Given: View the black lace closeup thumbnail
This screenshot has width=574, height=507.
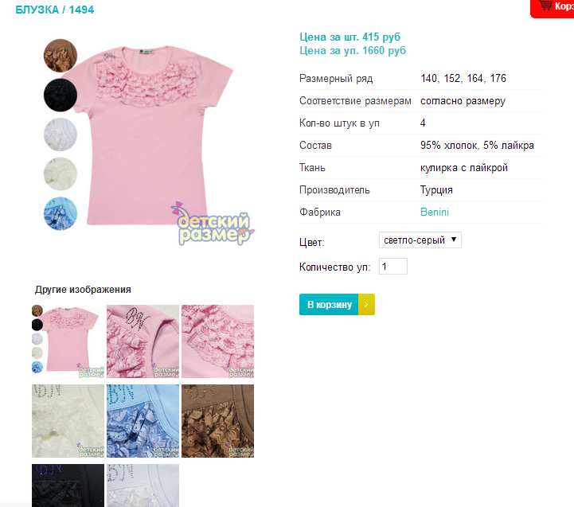Looking at the screenshot, I should tap(68, 486).
